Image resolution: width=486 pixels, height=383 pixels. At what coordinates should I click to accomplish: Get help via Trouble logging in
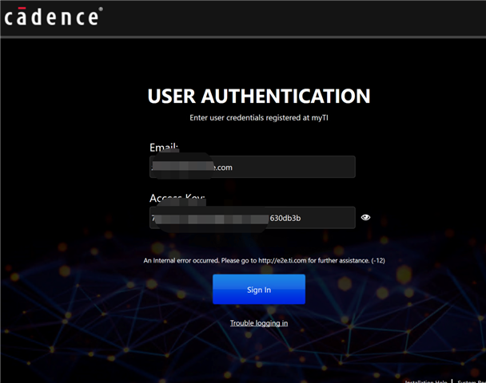259,323
